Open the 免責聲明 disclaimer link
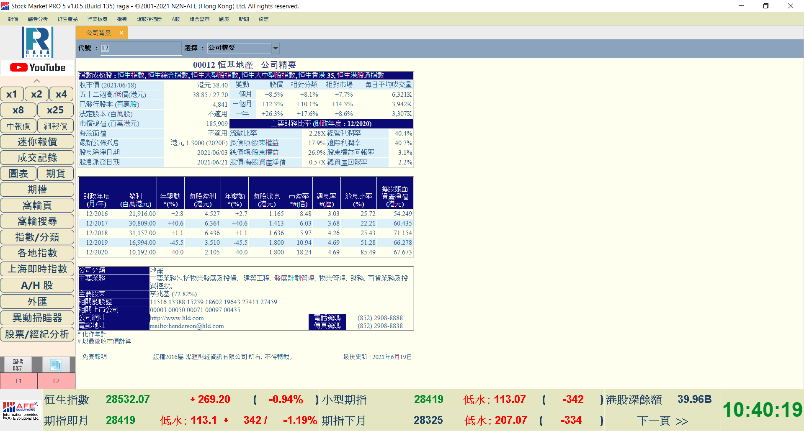Screen dimensions: 804x431 coord(95,357)
